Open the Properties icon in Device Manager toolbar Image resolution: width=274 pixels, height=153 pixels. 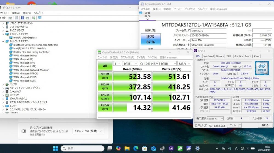(x=16, y=18)
